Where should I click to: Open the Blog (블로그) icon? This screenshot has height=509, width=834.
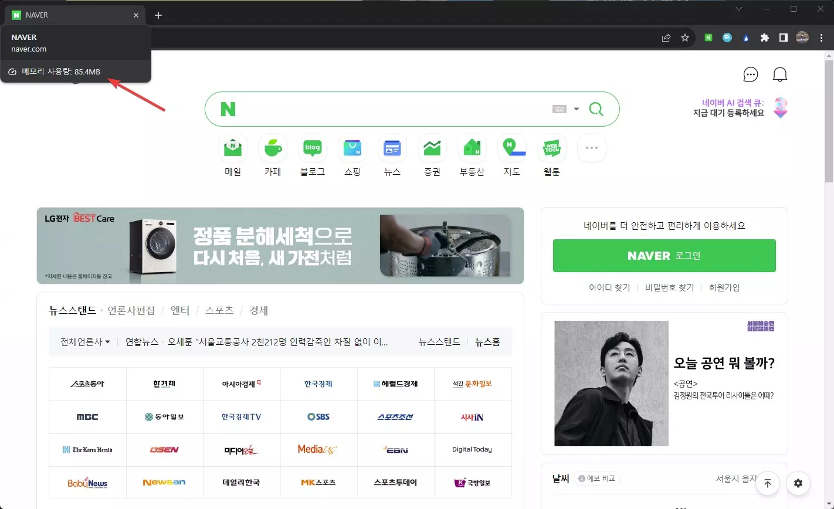tap(313, 148)
